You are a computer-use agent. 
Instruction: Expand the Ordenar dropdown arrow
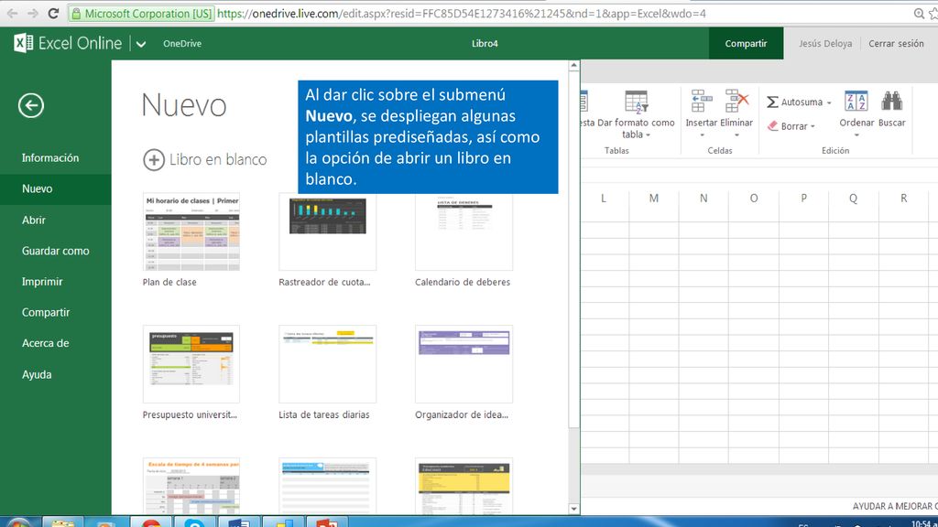pyautogui.click(x=856, y=135)
